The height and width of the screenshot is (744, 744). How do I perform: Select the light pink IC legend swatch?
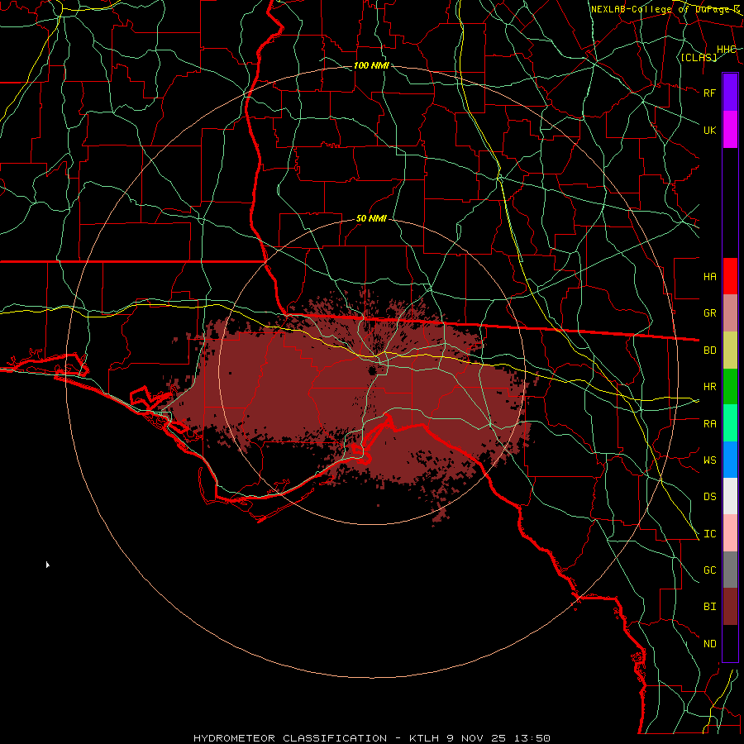(x=730, y=533)
